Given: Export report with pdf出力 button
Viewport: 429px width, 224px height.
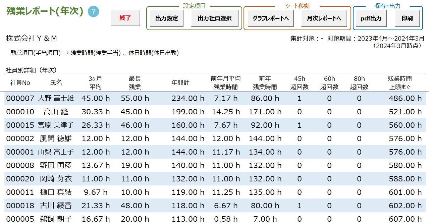Looking at the screenshot, I should pyautogui.click(x=371, y=18).
